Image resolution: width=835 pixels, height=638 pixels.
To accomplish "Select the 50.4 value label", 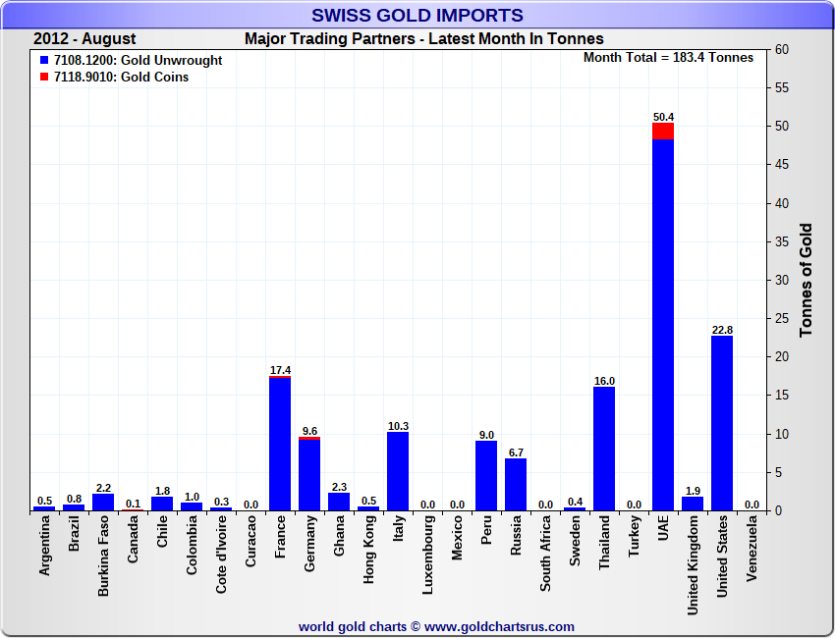I will pyautogui.click(x=663, y=117).
